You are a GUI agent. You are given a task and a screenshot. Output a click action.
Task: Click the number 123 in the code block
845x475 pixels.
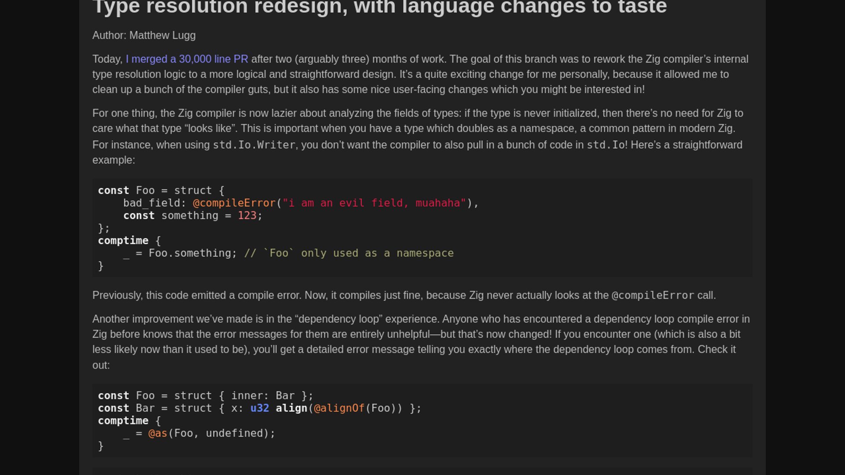click(246, 216)
